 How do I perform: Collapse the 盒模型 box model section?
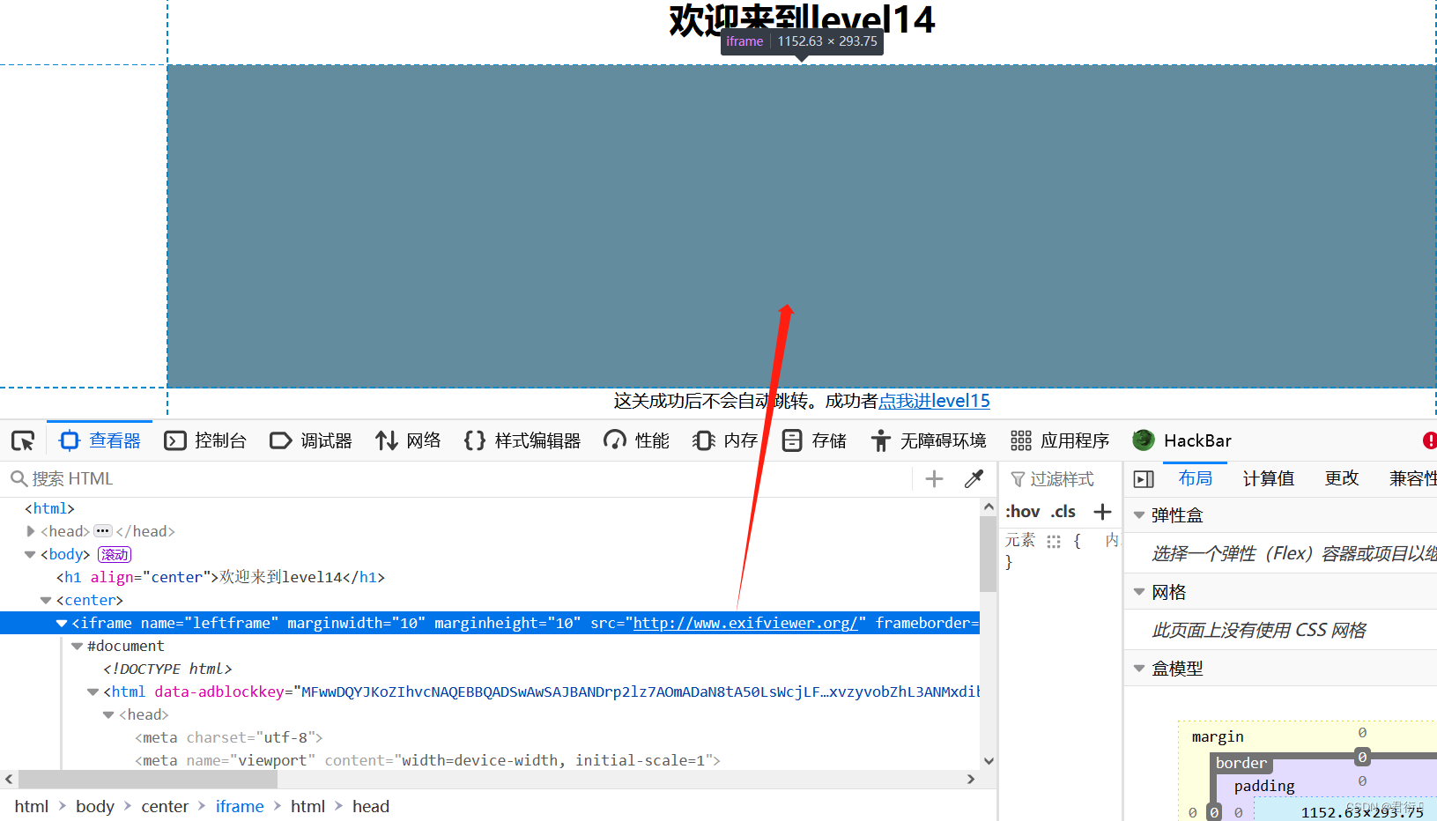tap(1139, 669)
